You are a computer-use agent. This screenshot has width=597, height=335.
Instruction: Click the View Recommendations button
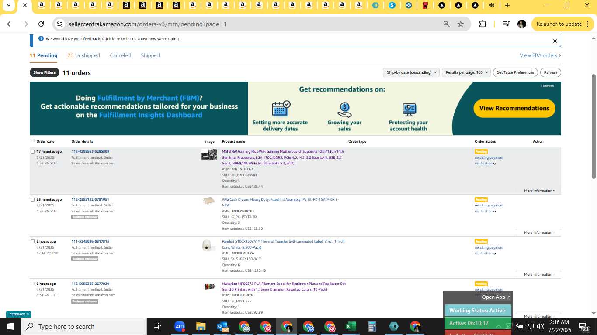514,108
